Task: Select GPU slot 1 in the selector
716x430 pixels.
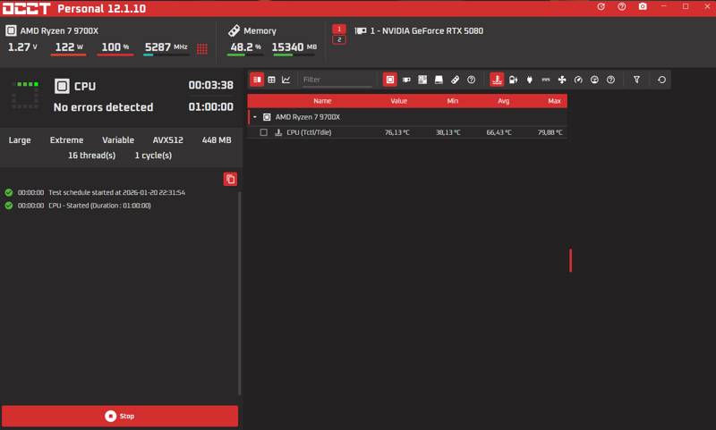Action: (339, 29)
